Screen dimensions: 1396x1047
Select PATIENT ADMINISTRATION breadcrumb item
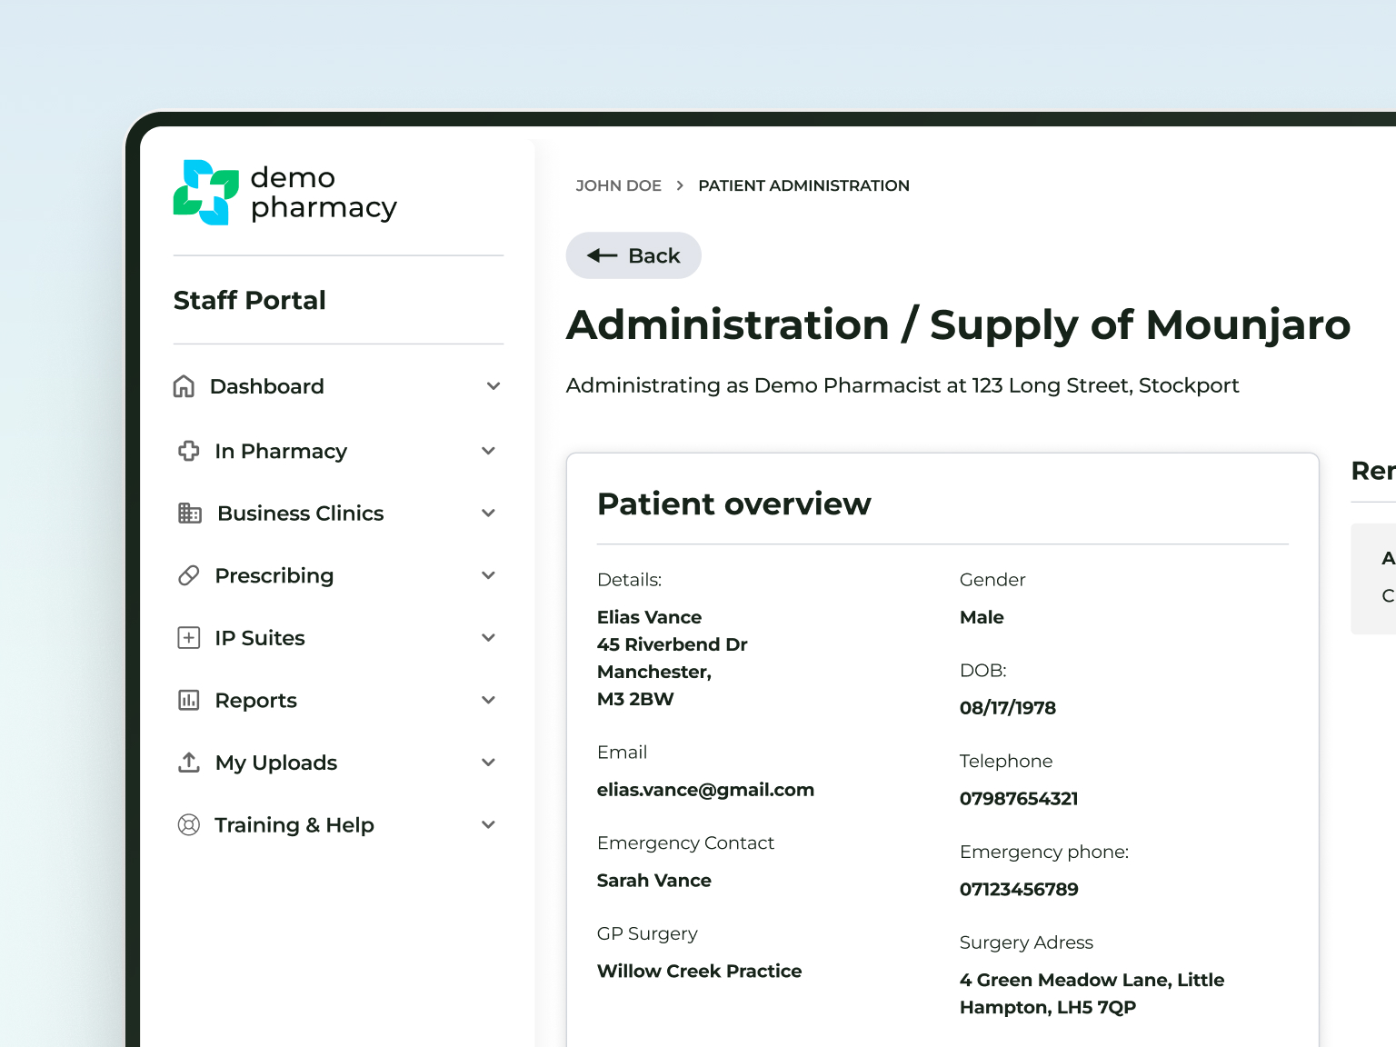pos(803,185)
